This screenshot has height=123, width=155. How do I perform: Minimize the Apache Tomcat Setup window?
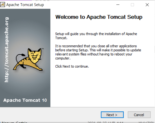pyautogui.click(x=118, y=5)
